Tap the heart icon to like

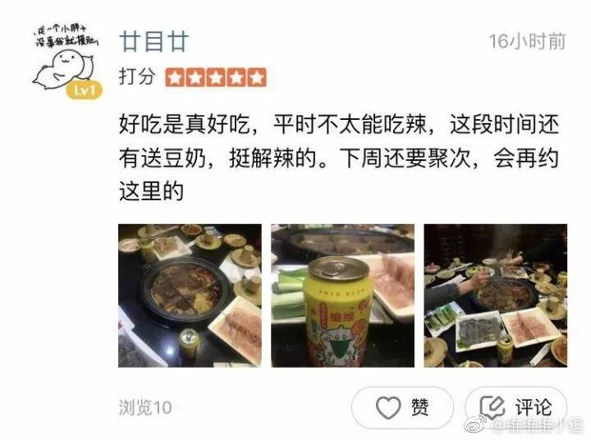[x=388, y=408]
